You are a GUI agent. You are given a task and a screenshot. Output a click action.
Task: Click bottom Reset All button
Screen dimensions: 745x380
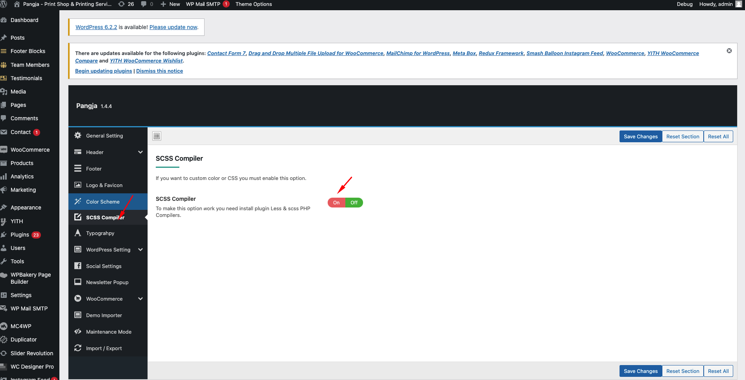pyautogui.click(x=718, y=371)
